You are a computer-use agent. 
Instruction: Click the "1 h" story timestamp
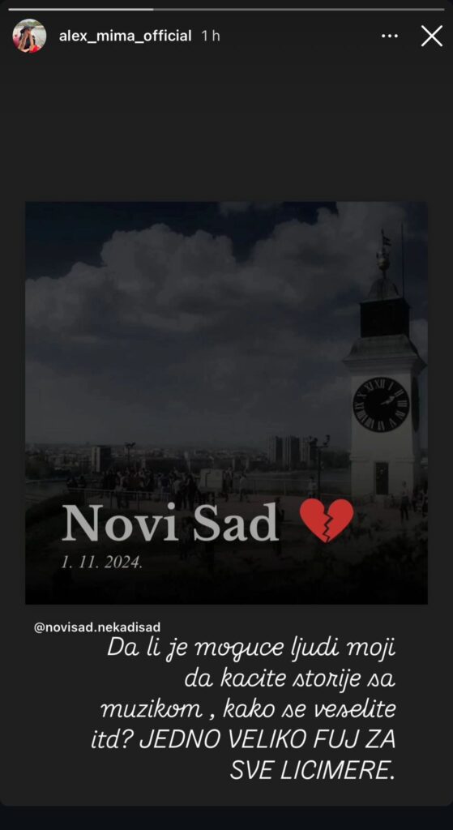[x=211, y=36]
